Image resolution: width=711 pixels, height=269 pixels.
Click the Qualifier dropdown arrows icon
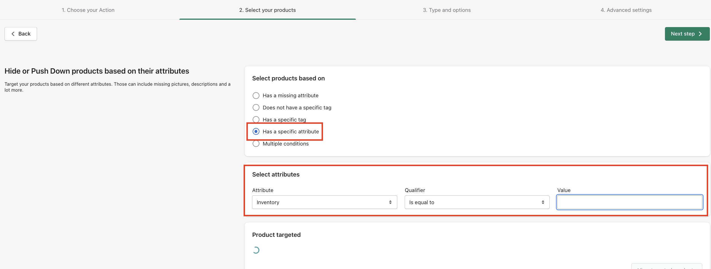coord(543,202)
